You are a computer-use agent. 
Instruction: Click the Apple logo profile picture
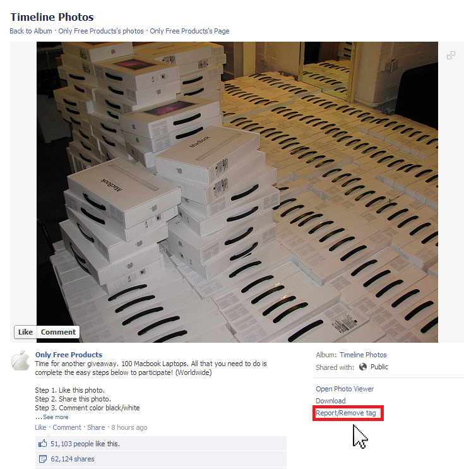tap(20, 360)
